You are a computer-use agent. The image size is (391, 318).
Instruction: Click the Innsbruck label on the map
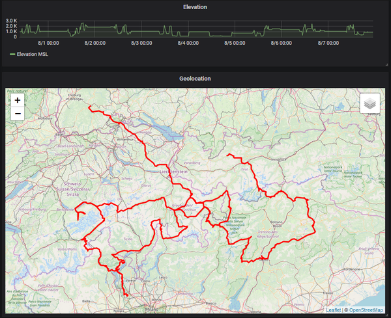279,159
